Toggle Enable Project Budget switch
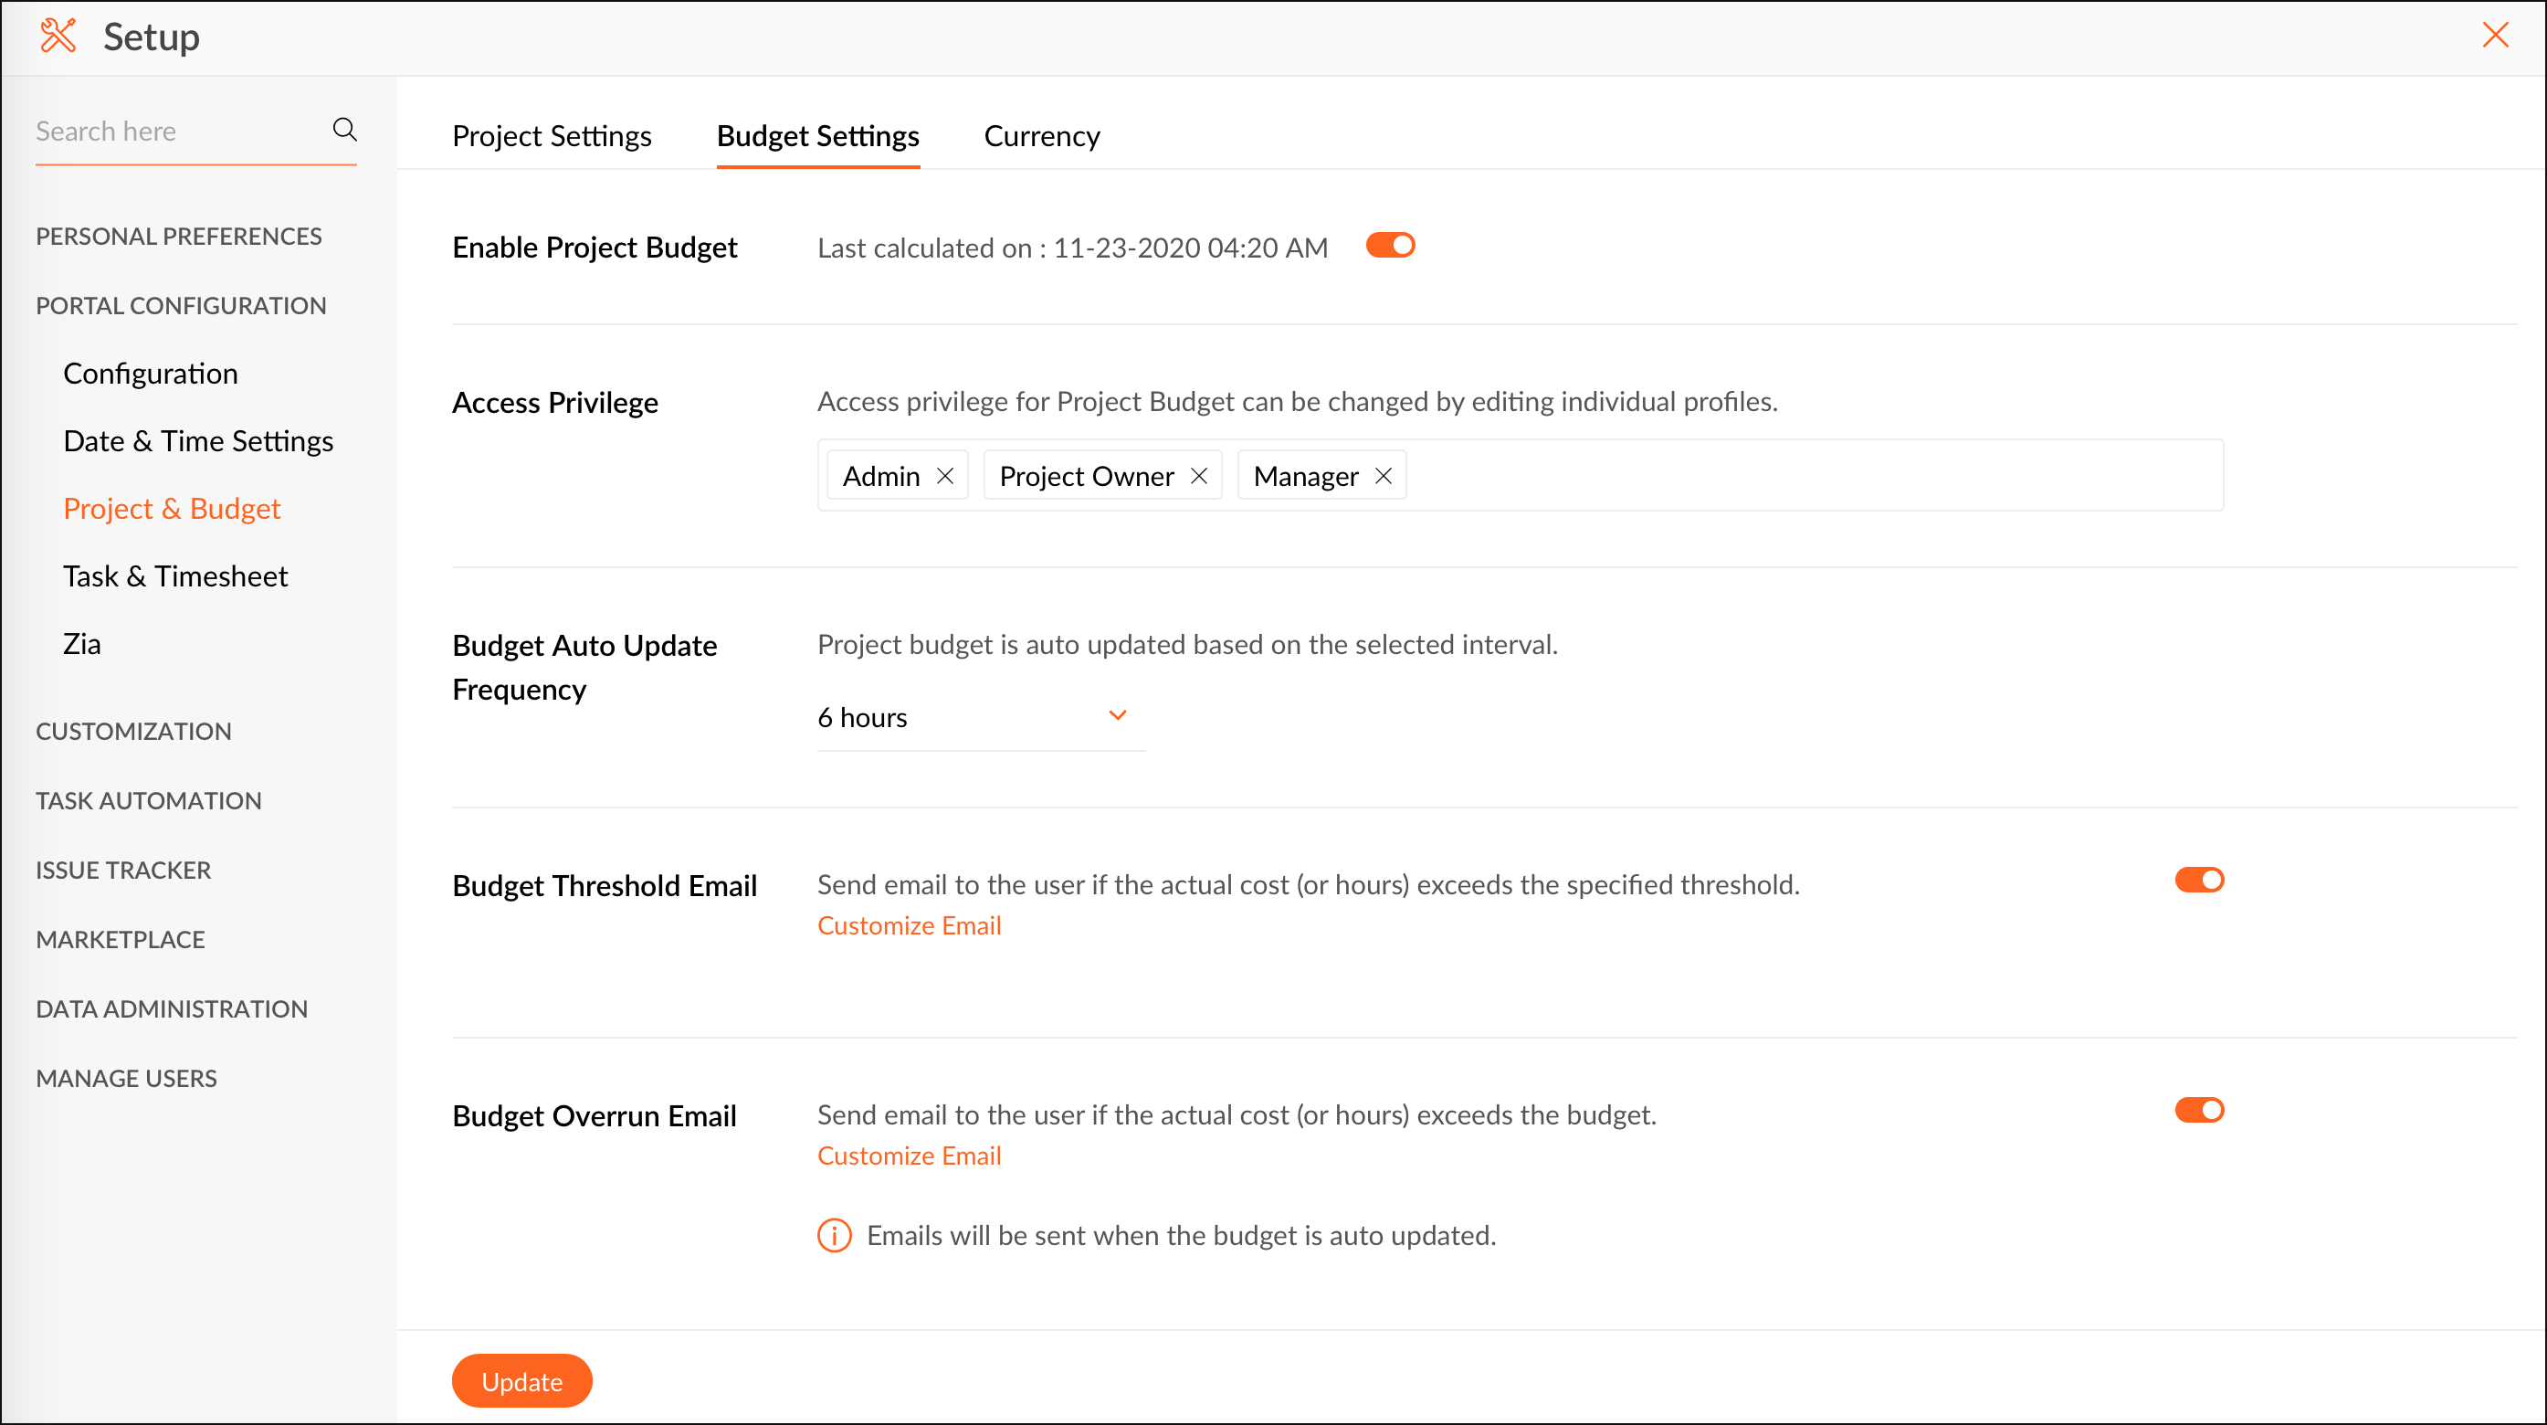This screenshot has width=2547, height=1425. click(x=1389, y=245)
